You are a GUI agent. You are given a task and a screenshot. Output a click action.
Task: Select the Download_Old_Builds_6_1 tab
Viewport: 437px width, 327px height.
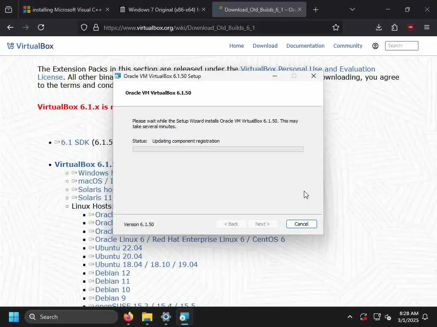[259, 10]
